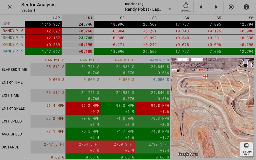Click the RANDY P 7 detail column header
This screenshot has width=256, height=160.
(x=90, y=60)
